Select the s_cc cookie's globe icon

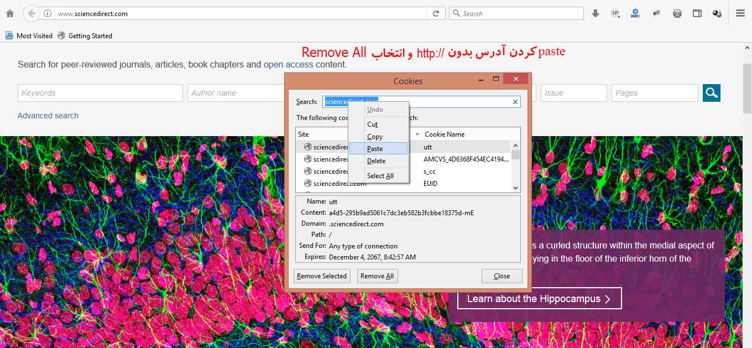point(308,171)
